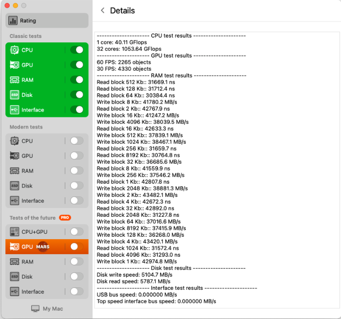Click the Classic tests heading
The width and height of the screenshot is (341, 319).
tap(25, 36)
